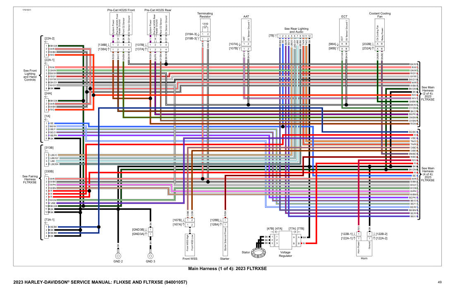The width and height of the screenshot is (455, 294).
Task: Click connector label [98B]
Action: click(332, 48)
